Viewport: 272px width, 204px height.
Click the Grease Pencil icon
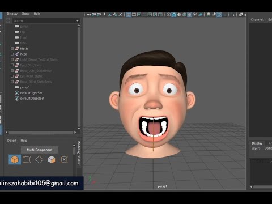(120, 15)
